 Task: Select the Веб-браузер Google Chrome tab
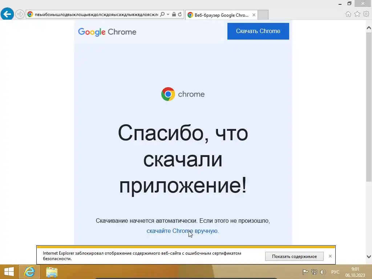click(x=221, y=15)
